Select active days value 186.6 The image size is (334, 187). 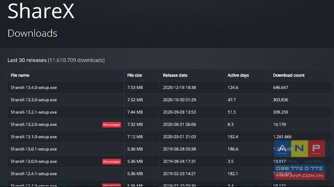click(233, 149)
